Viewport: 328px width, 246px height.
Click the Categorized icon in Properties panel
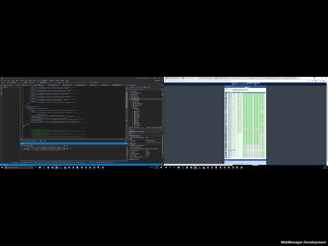pyautogui.click(x=130, y=134)
